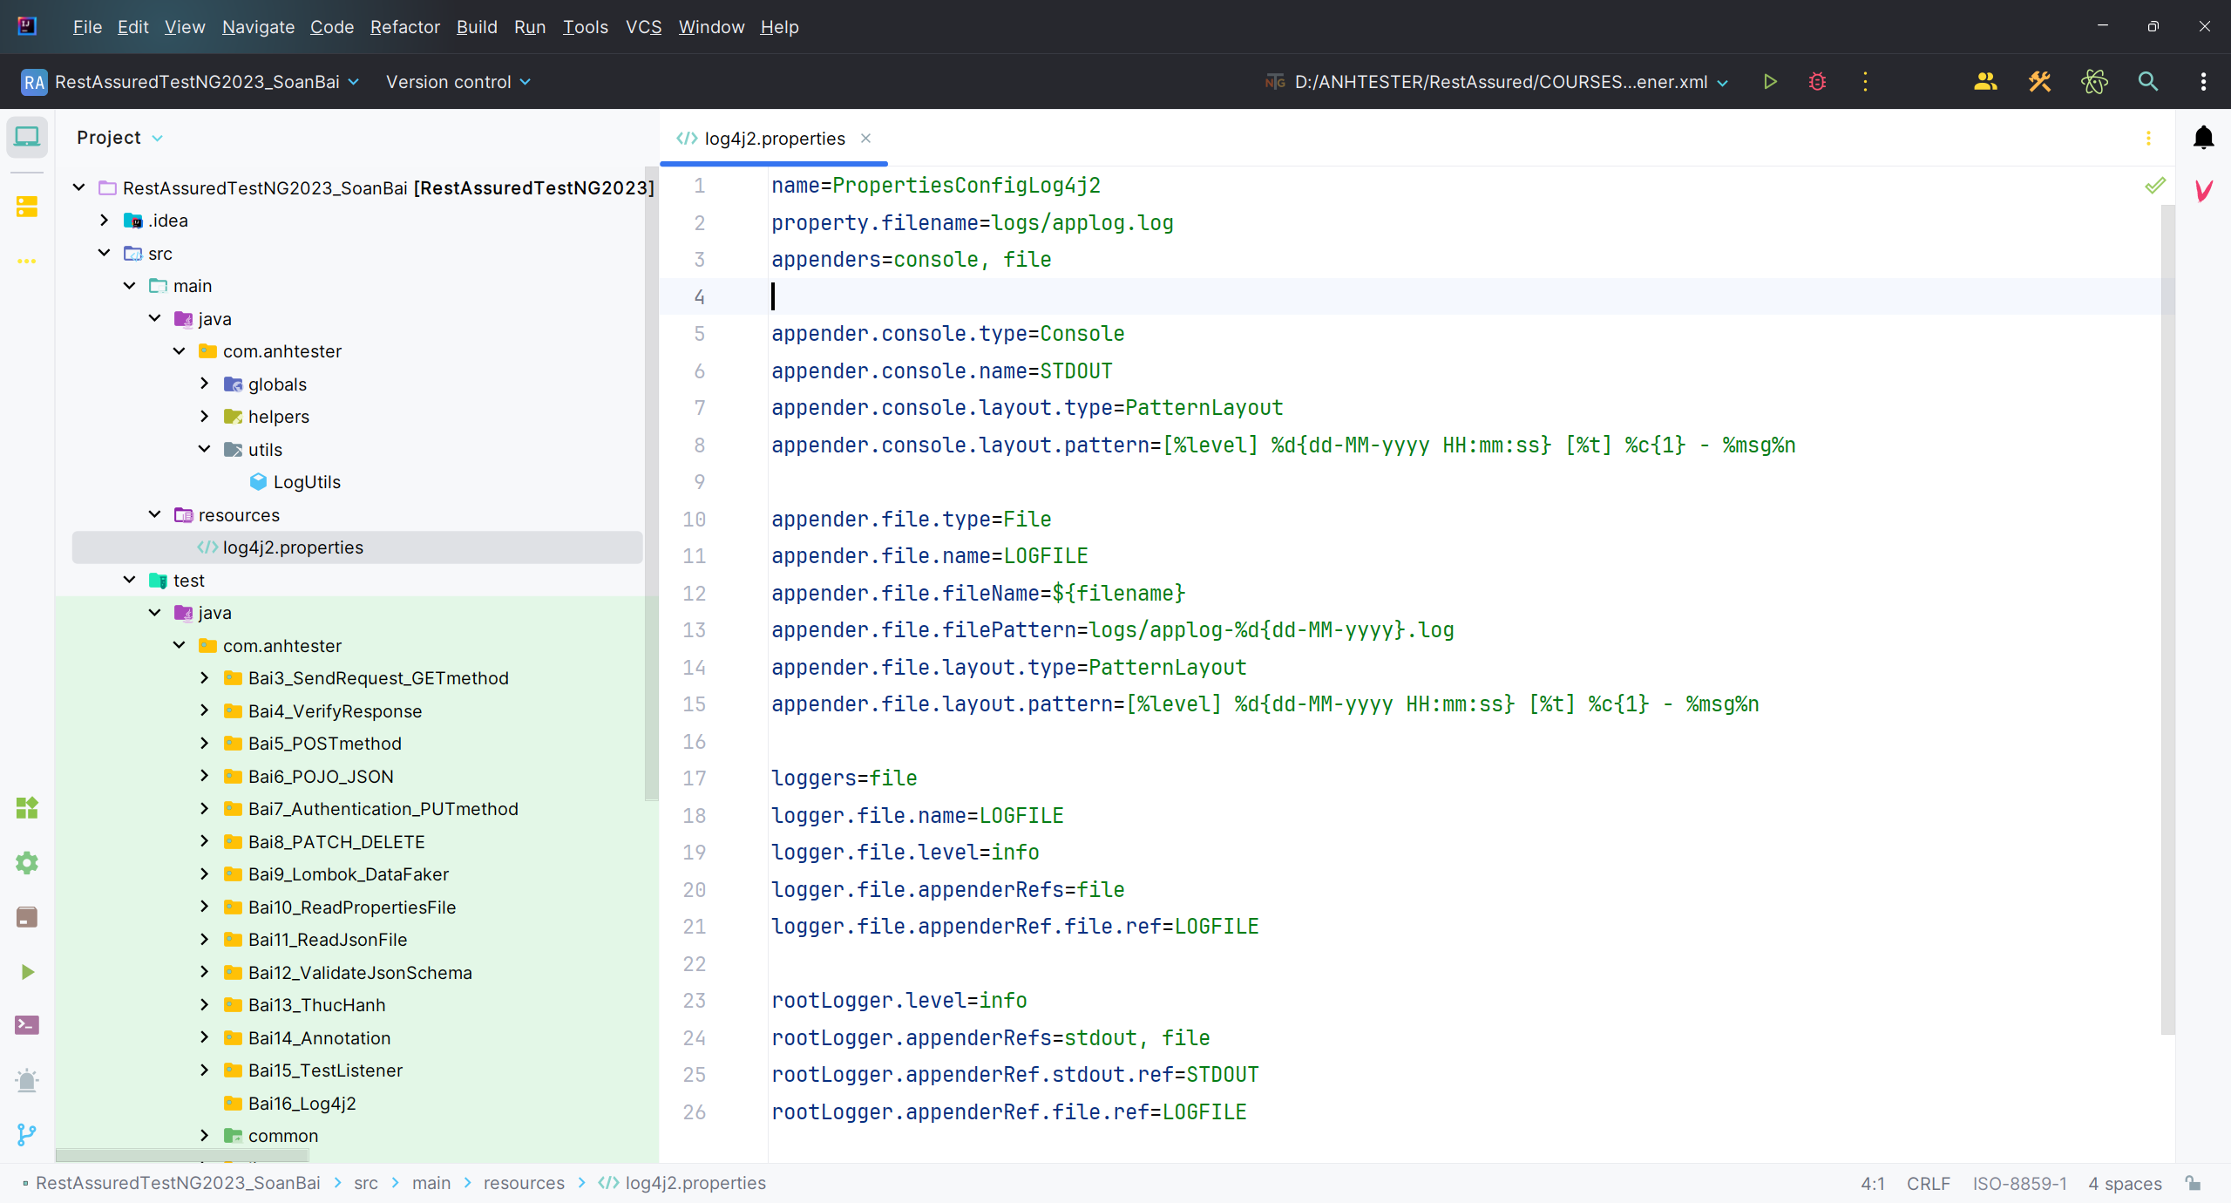Image resolution: width=2231 pixels, height=1203 pixels.
Task: Click the atom-shaped toolbar icon
Action: (2094, 82)
